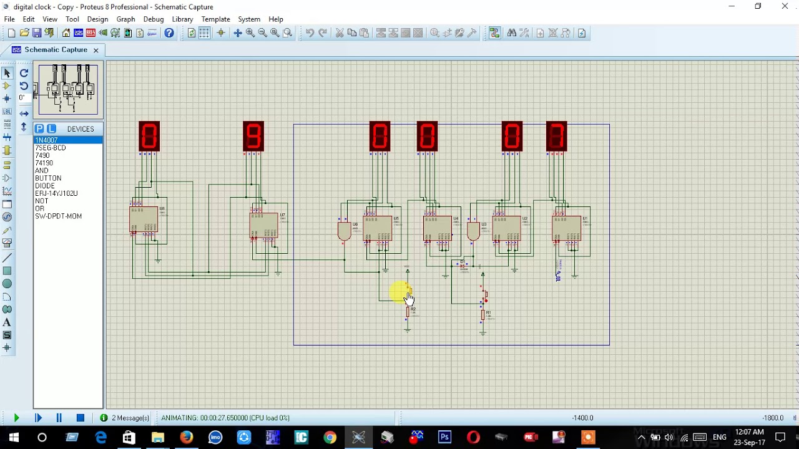Select the 2D Graphics Box tool

(7, 271)
